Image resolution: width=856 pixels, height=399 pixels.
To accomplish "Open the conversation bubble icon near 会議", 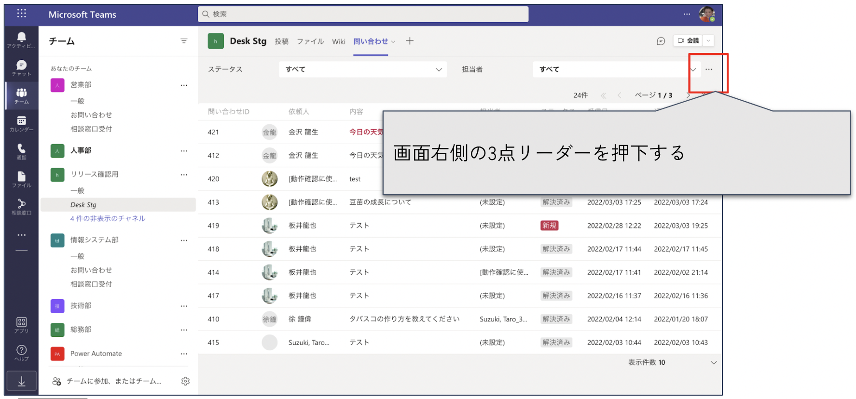I will [661, 41].
